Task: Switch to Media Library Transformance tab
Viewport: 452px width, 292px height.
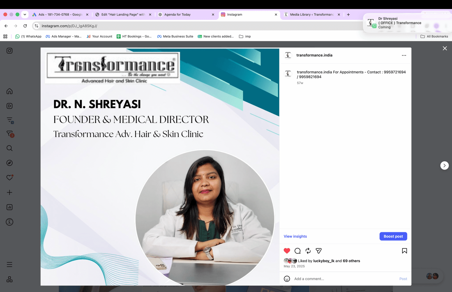Action: point(312,15)
